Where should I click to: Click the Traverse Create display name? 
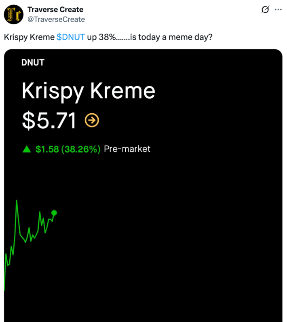[55, 9]
